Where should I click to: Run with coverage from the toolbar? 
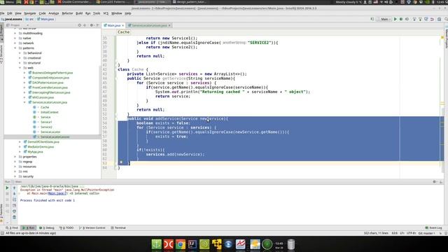pos(407,19)
